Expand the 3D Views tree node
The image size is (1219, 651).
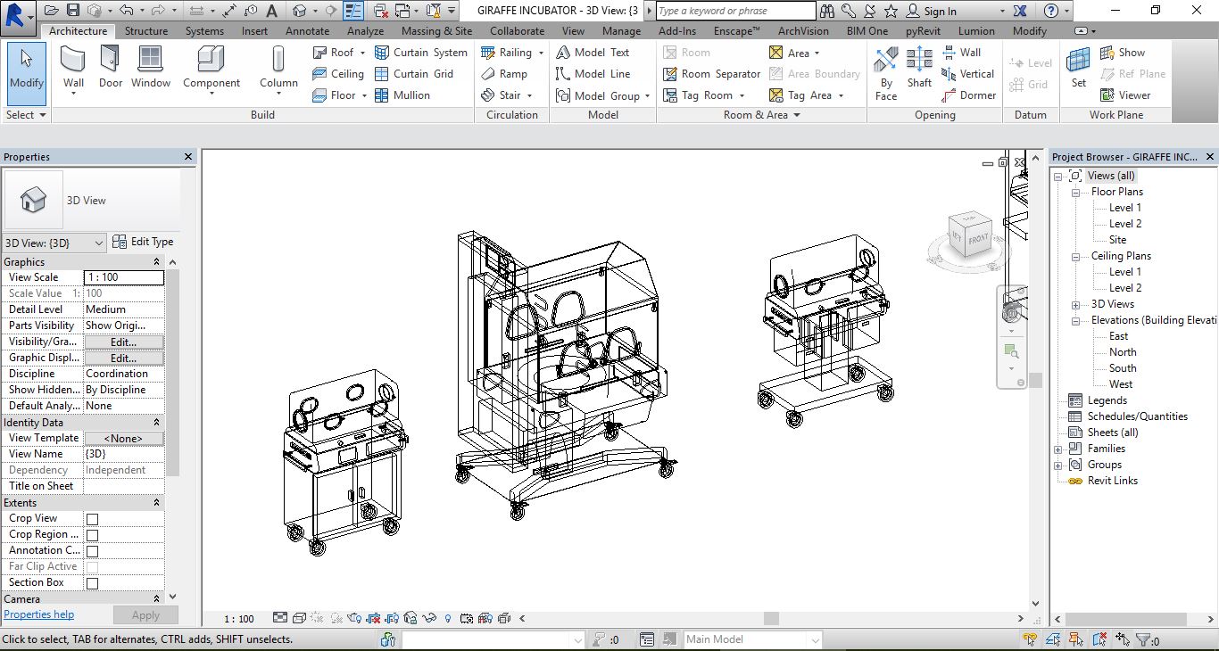(x=1076, y=304)
